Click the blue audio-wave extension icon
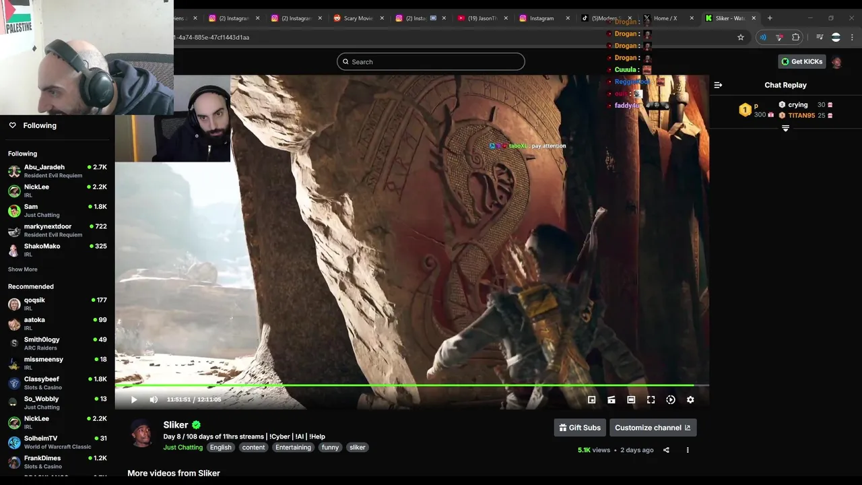The height and width of the screenshot is (485, 862). [x=763, y=37]
